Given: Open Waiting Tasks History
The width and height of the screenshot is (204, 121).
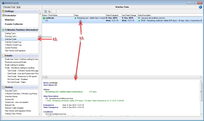Looking at the screenshot, I should [x=13, y=114].
